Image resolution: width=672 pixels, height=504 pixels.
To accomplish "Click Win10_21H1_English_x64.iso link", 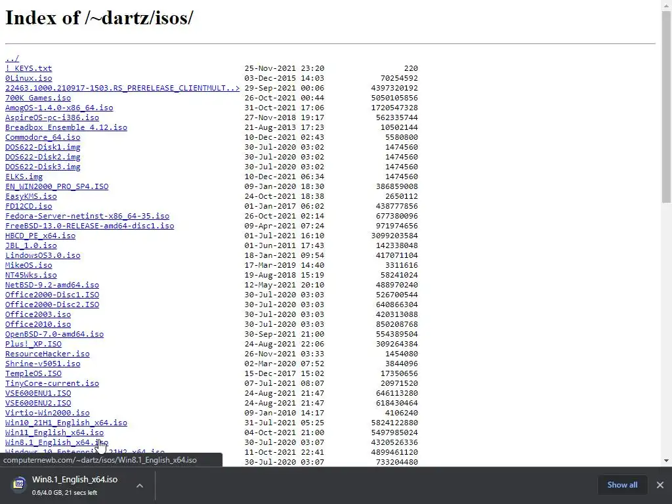I will pyautogui.click(x=66, y=423).
